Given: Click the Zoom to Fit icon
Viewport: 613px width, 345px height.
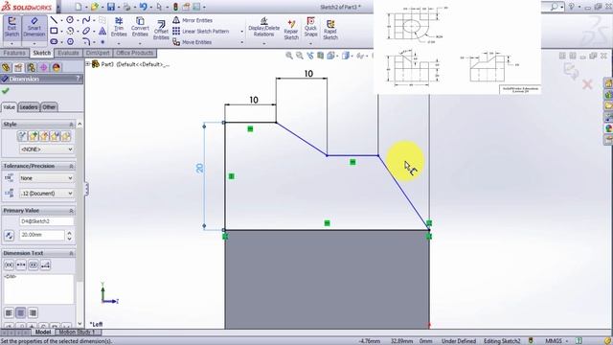Looking at the screenshot, I should point(289,56).
